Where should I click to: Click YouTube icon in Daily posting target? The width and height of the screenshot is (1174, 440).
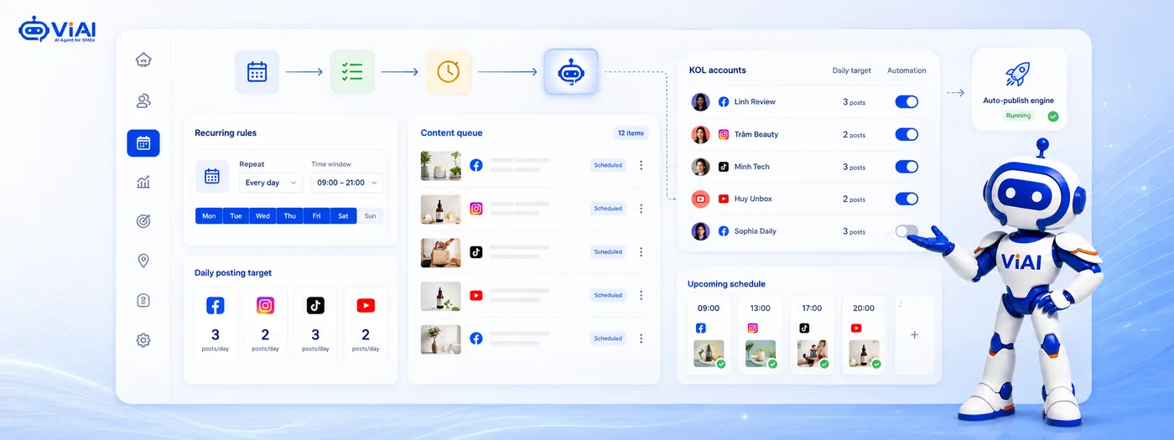(x=366, y=306)
